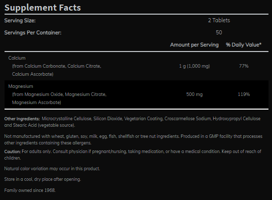Click Calcium Ascorbate source text
The height and width of the screenshot is (200, 272).
33,74
